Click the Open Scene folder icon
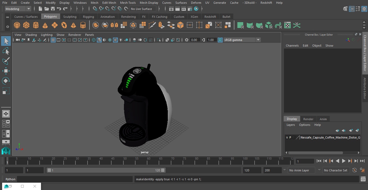The height and width of the screenshot is (190, 368). click(x=47, y=9)
